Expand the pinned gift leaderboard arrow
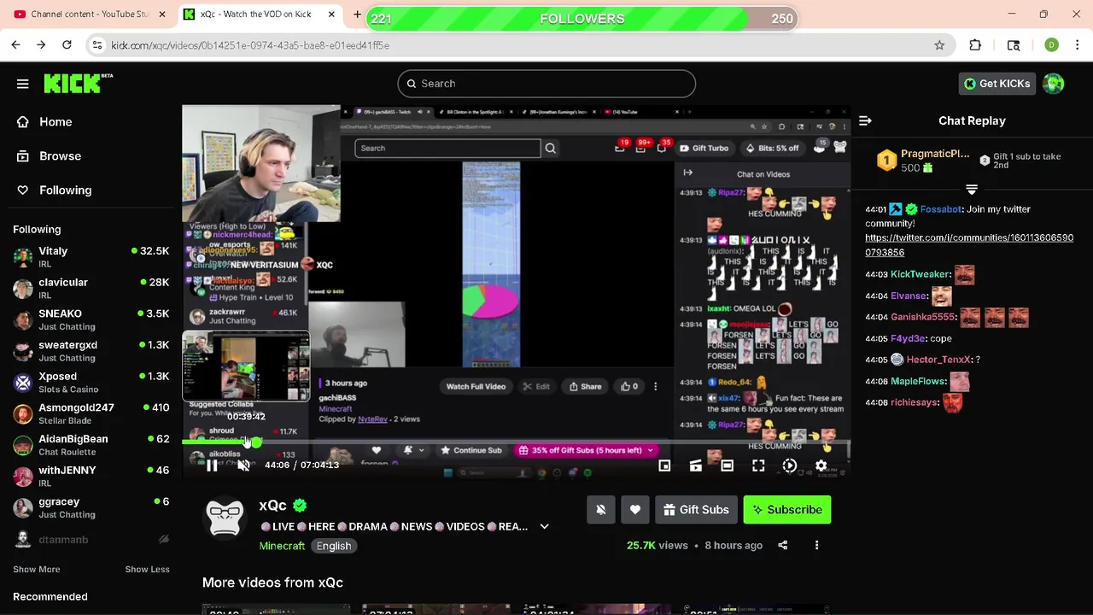 click(971, 189)
